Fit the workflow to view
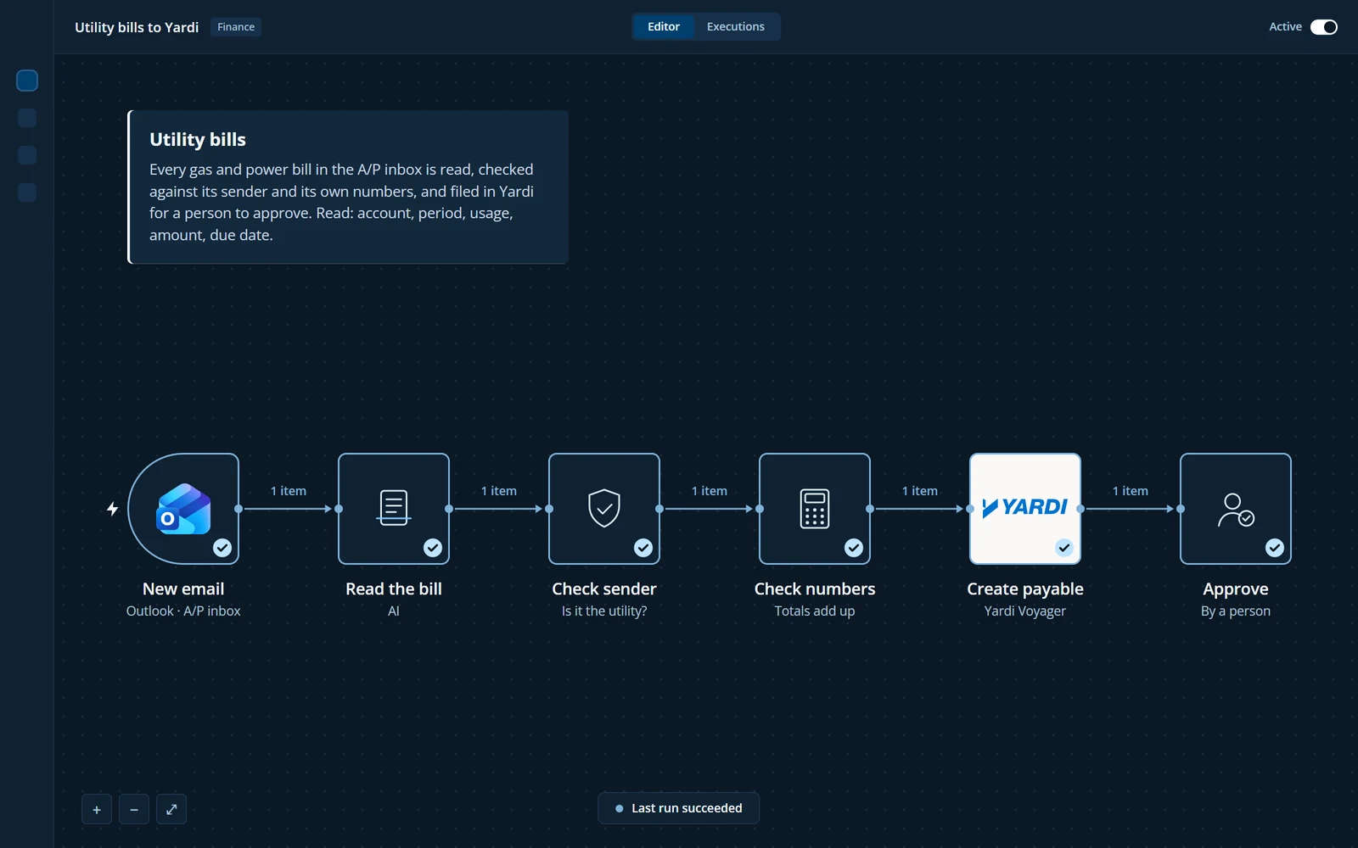Image resolution: width=1358 pixels, height=848 pixels. 171,809
